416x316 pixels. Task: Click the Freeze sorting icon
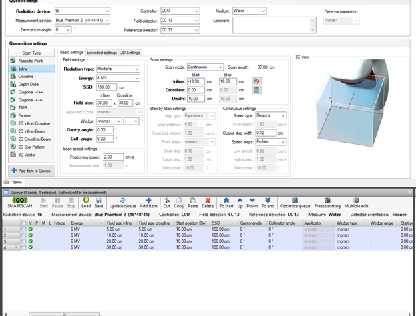pos(327,203)
